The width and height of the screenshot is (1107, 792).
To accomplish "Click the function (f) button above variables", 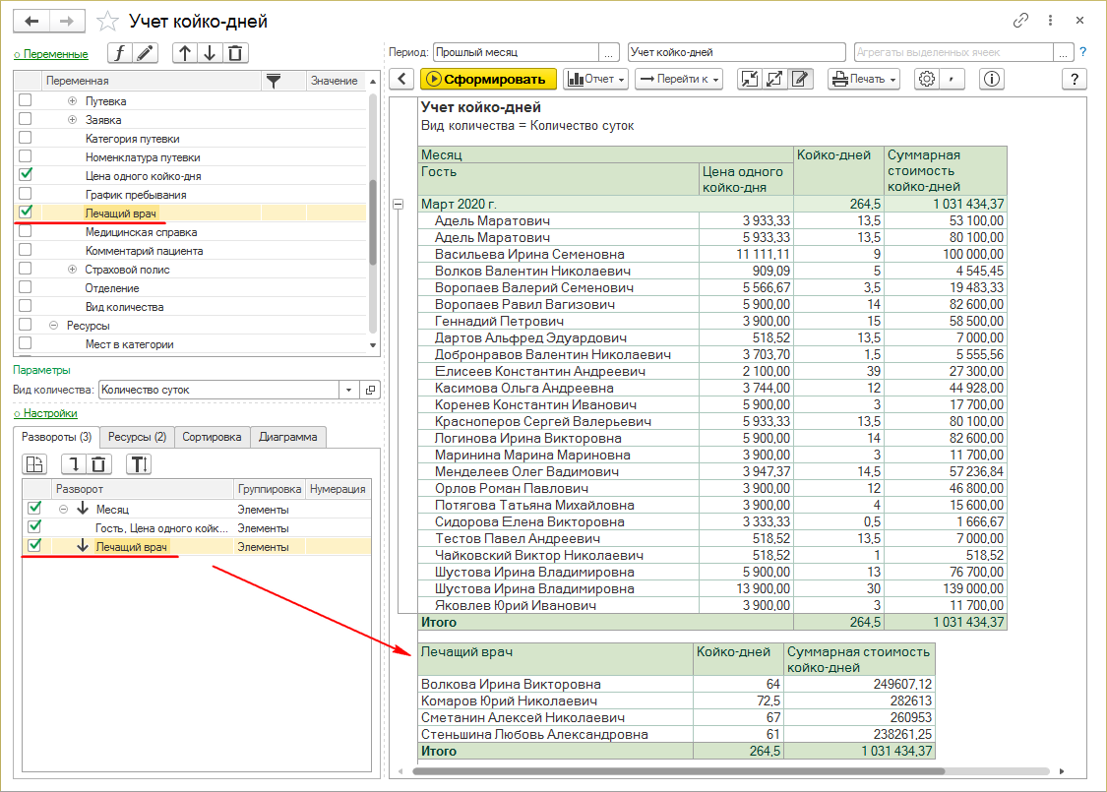I will coord(120,53).
